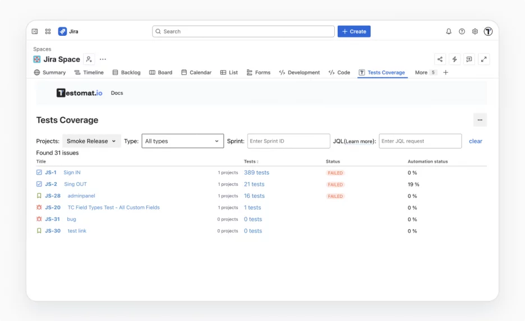The width and height of the screenshot is (525, 321).
Task: Open Jira Space more actions ellipsis
Action: tap(103, 59)
